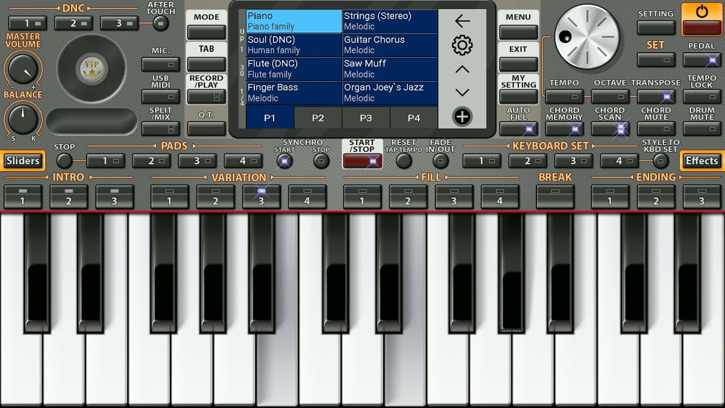Add a sound with the plus icon
725x408 pixels.
tap(462, 117)
